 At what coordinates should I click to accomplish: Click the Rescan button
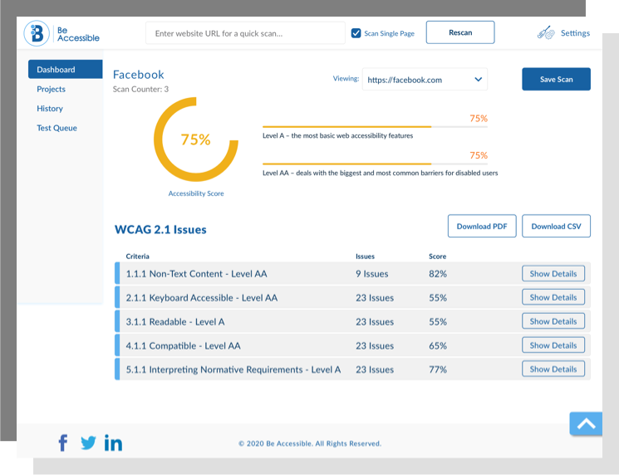pyautogui.click(x=460, y=32)
